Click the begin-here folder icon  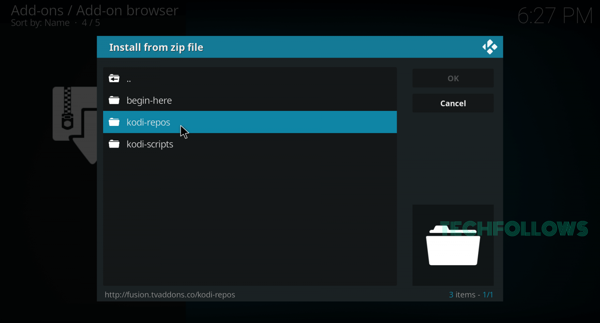click(114, 100)
